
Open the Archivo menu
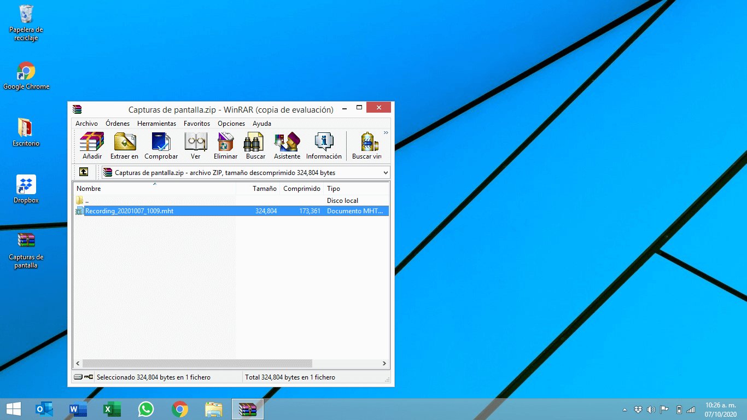pyautogui.click(x=87, y=124)
